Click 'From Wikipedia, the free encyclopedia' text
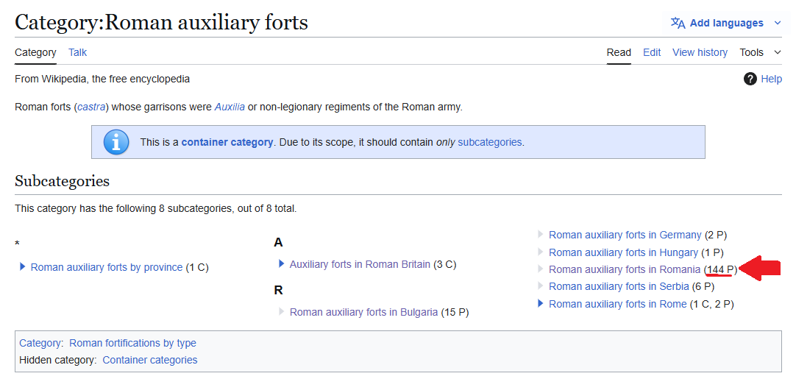The image size is (796, 390). pyautogui.click(x=102, y=79)
